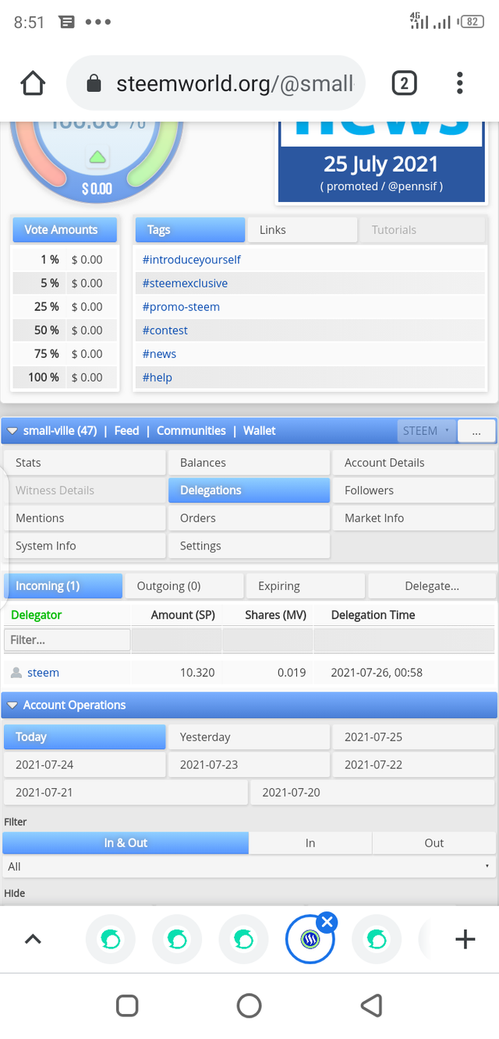Select the 2021-07-20 operations date

(373, 793)
